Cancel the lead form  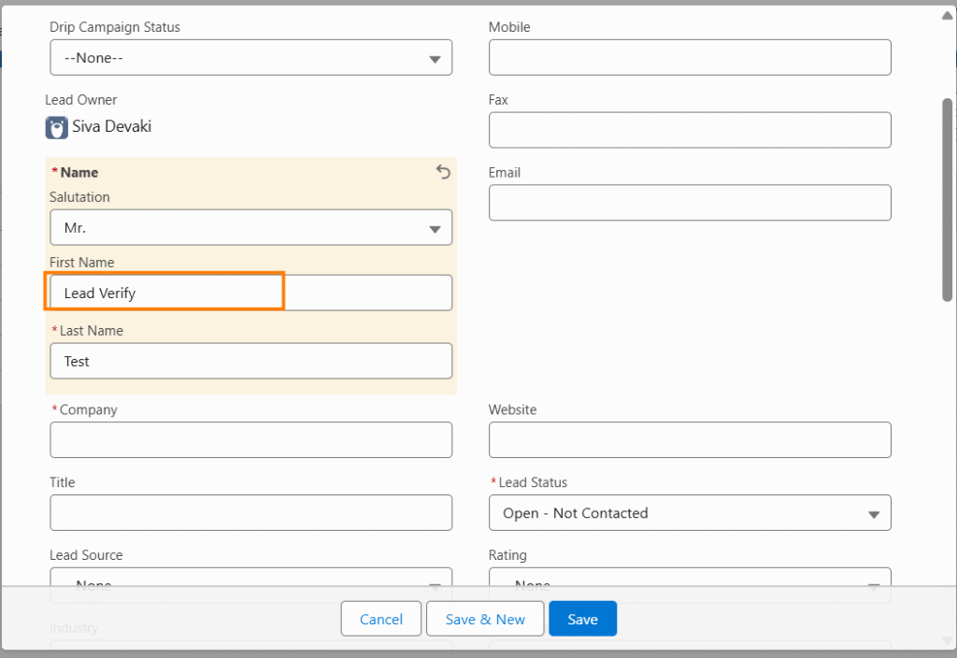click(x=381, y=619)
